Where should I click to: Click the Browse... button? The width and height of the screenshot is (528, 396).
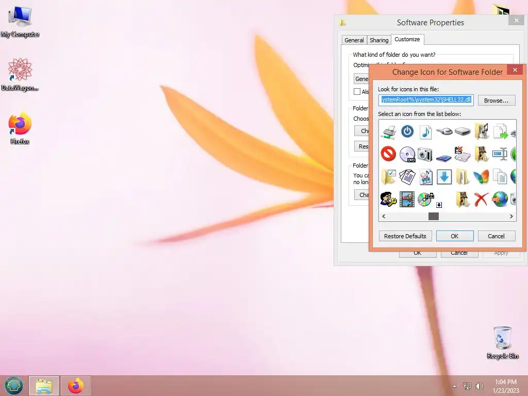[497, 101]
